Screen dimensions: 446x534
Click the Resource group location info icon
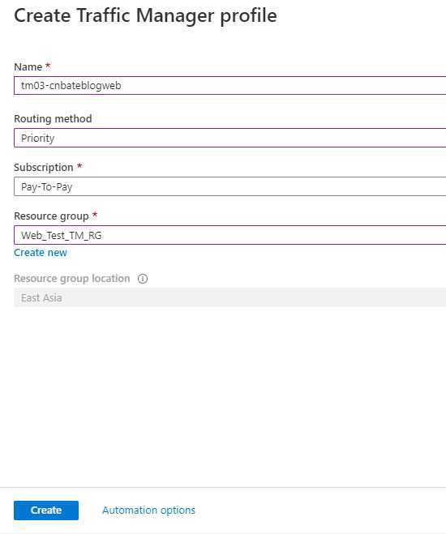pos(143,279)
